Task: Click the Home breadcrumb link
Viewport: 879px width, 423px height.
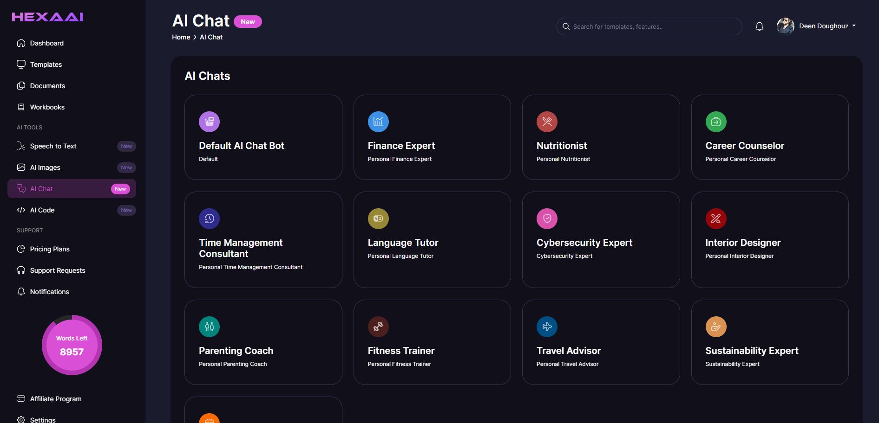Action: pyautogui.click(x=181, y=37)
